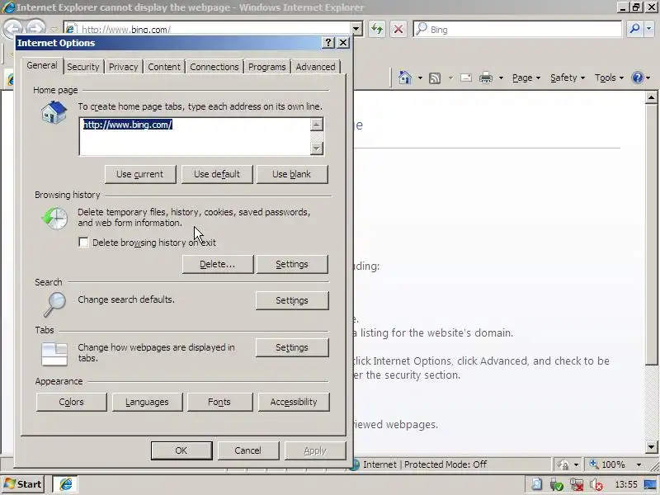This screenshot has width=660, height=495.
Task: Click the Use default button
Action: 217,174
